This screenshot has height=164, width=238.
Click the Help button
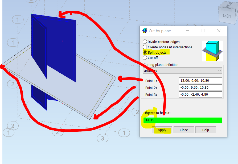[x=205, y=130]
